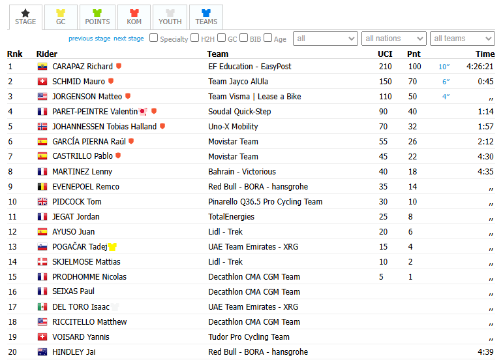Expand the "all nations" dropdown
This screenshot has height=360, width=503.
pos(393,39)
